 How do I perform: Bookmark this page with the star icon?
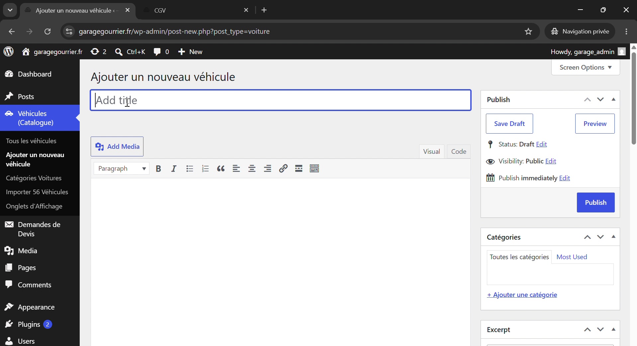528,31
